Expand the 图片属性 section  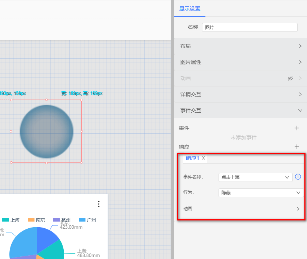(240, 62)
